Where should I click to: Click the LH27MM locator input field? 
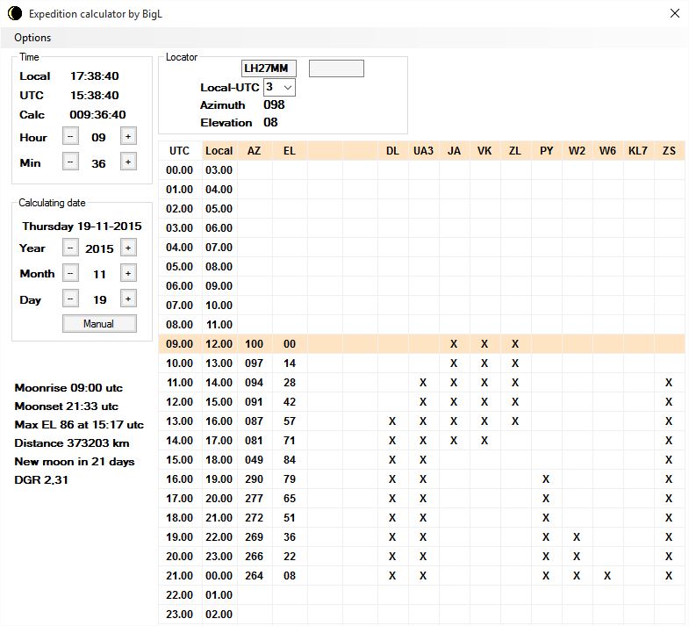coord(269,68)
